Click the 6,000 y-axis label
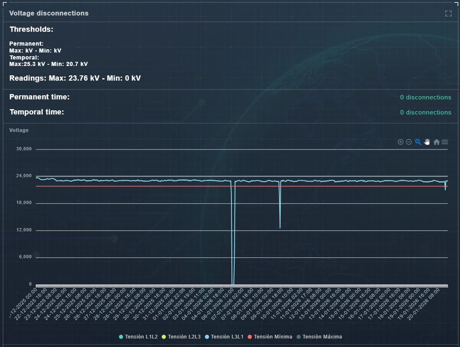The image size is (460, 347). coord(25,257)
